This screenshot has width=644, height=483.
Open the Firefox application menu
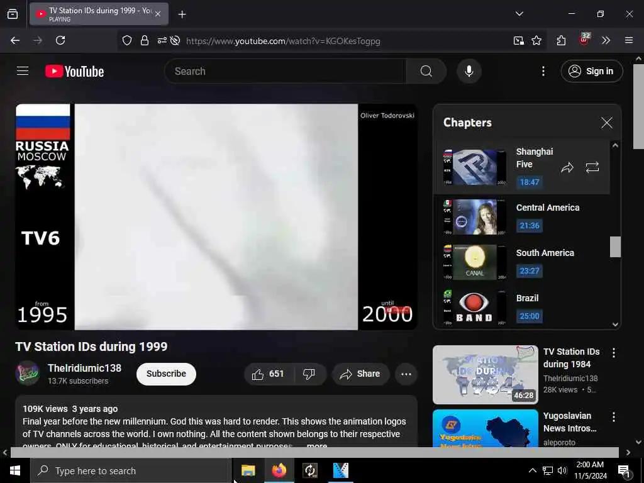tap(628, 40)
